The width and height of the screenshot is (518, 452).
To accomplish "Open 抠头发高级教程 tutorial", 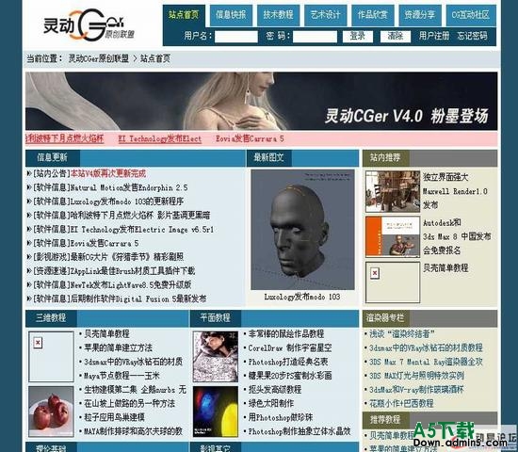I will [275, 390].
